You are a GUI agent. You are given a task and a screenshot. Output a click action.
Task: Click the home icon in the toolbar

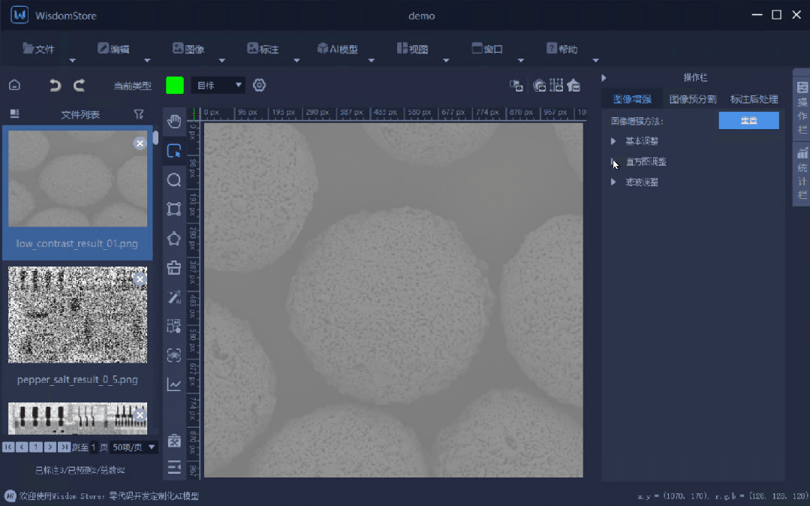point(14,86)
